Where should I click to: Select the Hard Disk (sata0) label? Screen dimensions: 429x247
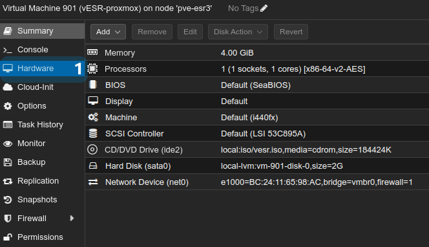138,166
